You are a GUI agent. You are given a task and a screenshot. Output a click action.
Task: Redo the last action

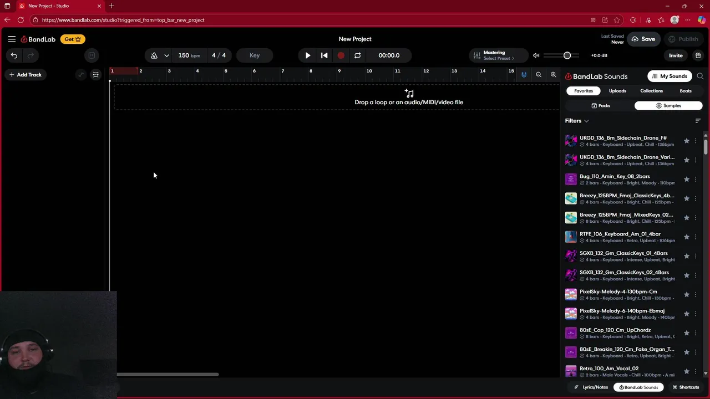pyautogui.click(x=31, y=55)
